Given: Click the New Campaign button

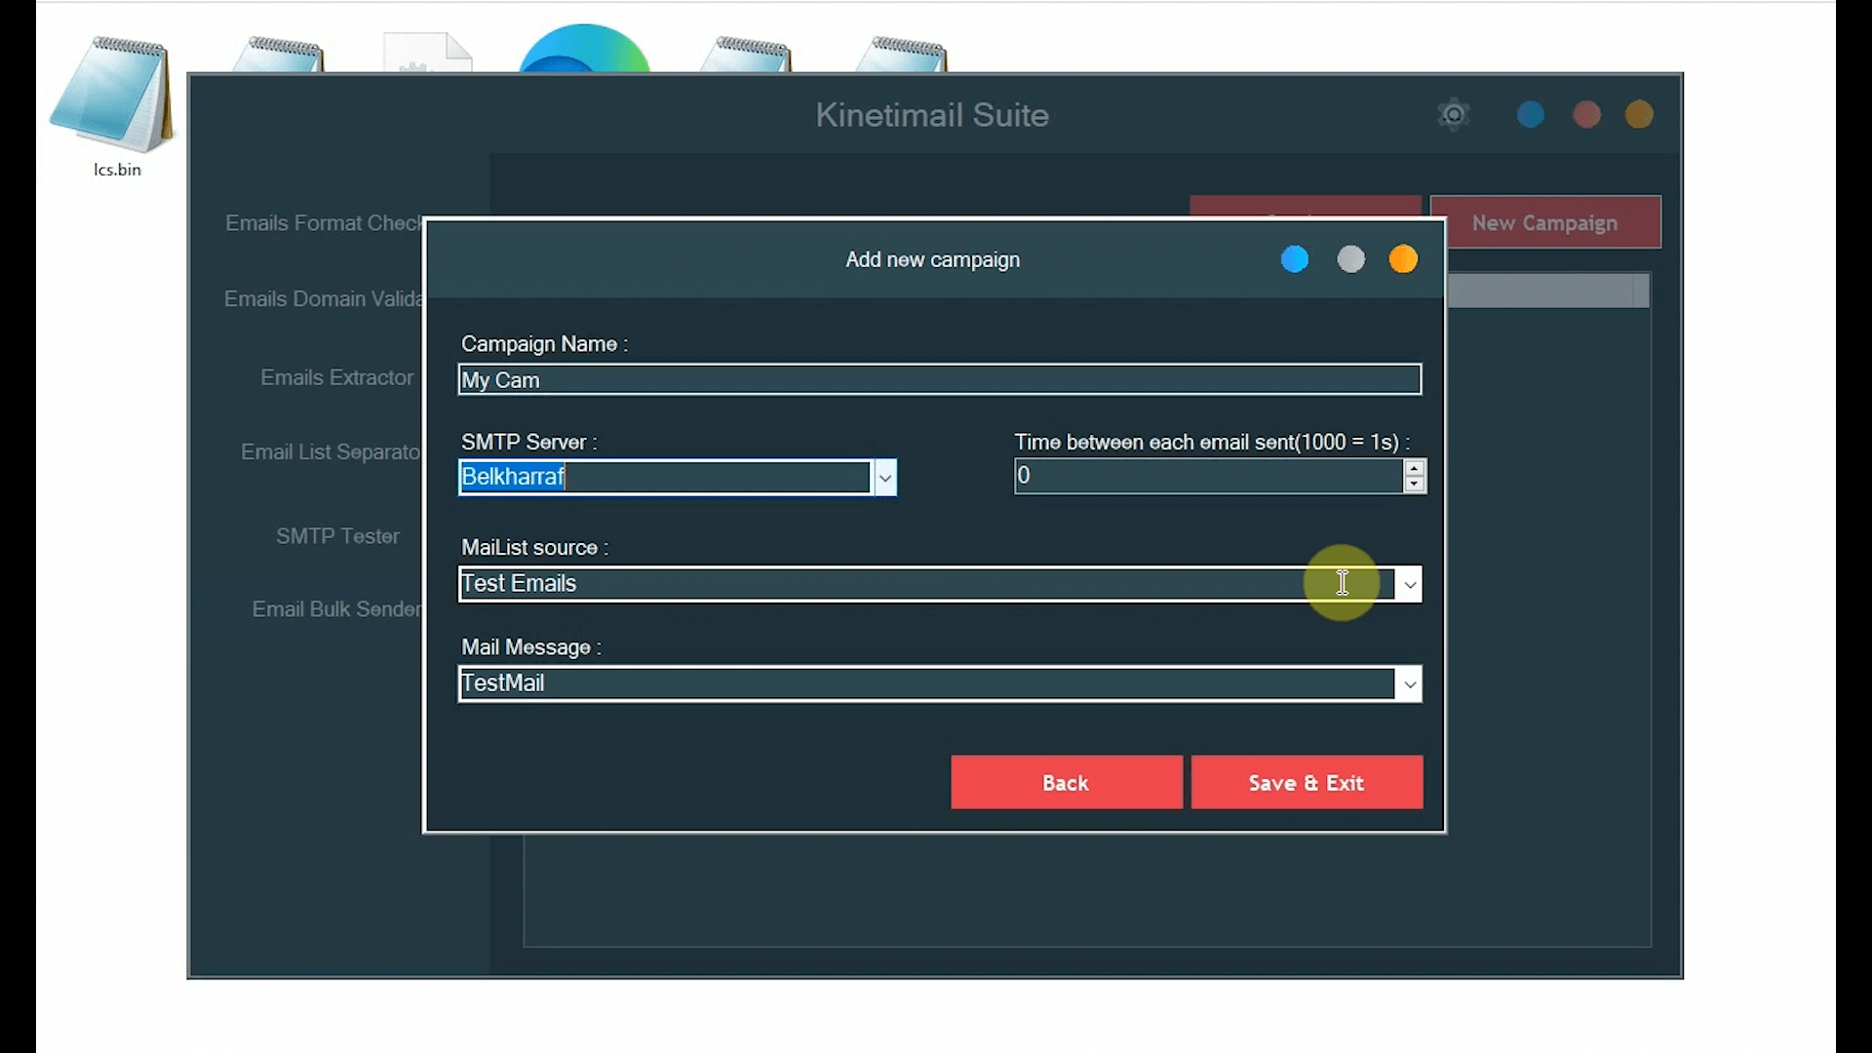Looking at the screenshot, I should tap(1544, 222).
